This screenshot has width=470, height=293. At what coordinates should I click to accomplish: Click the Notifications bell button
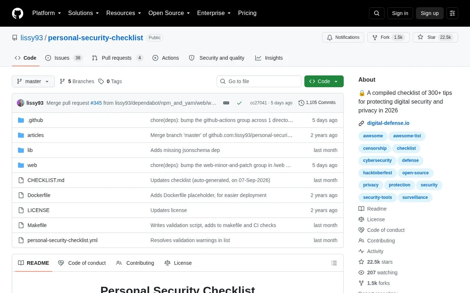[343, 37]
